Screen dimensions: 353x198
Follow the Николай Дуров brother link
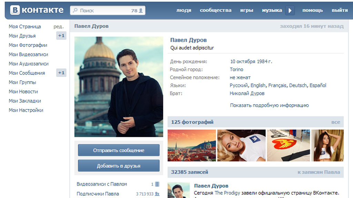pyautogui.click(x=247, y=93)
